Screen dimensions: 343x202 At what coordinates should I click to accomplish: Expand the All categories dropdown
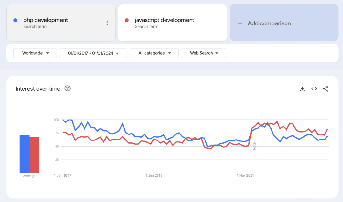[154, 53]
